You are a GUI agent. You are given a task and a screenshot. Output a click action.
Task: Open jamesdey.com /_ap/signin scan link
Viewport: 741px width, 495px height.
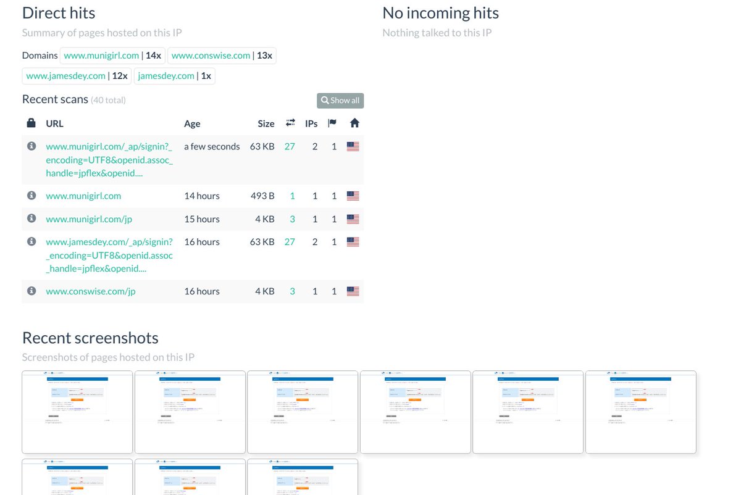[x=109, y=255]
